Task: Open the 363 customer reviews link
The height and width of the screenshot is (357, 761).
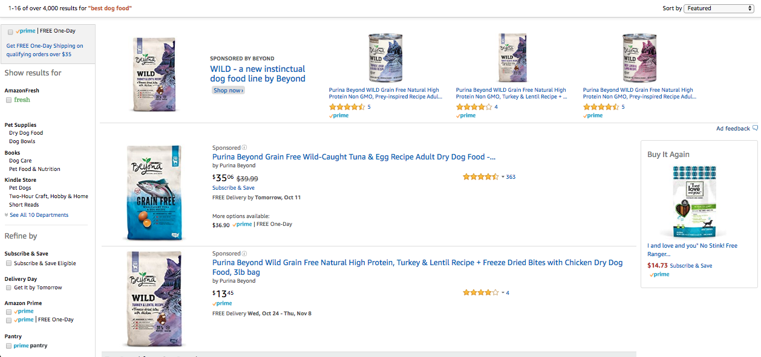Action: pos(511,177)
